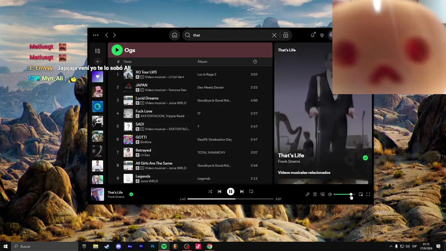Select the track GOTTI
446x251 pixels.
(x=141, y=137)
